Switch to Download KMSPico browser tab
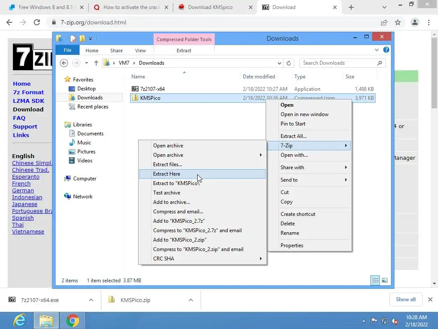The width and height of the screenshot is (438, 329). coord(210,7)
